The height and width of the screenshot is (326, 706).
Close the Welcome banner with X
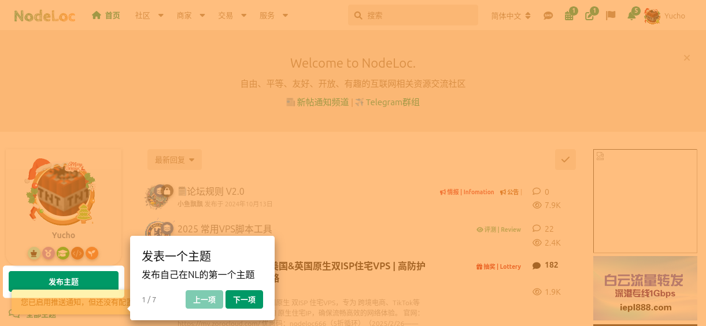(687, 58)
